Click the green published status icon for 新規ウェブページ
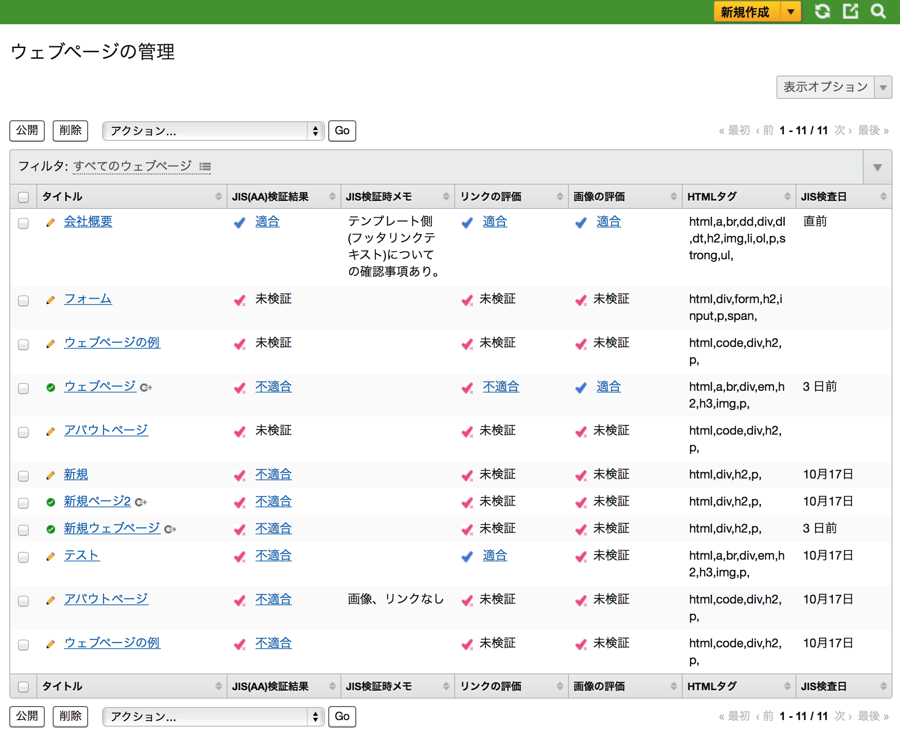This screenshot has height=735, width=900. point(51,529)
